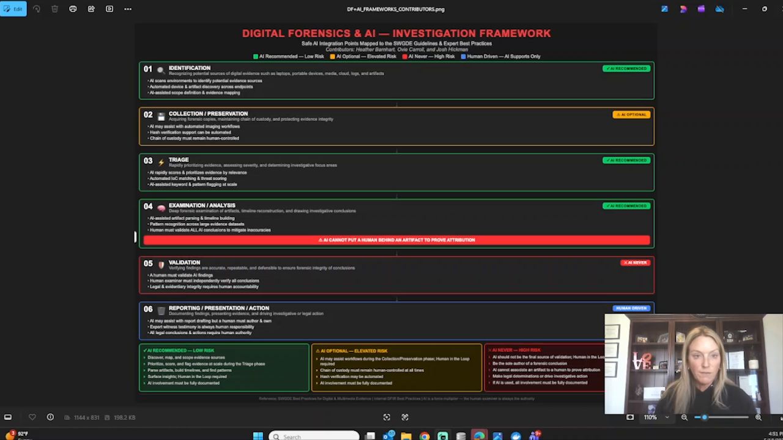Viewport: 783px width, 440px height.
Task: Click the fit-to-window icon in bottom bar
Action: (x=387, y=417)
